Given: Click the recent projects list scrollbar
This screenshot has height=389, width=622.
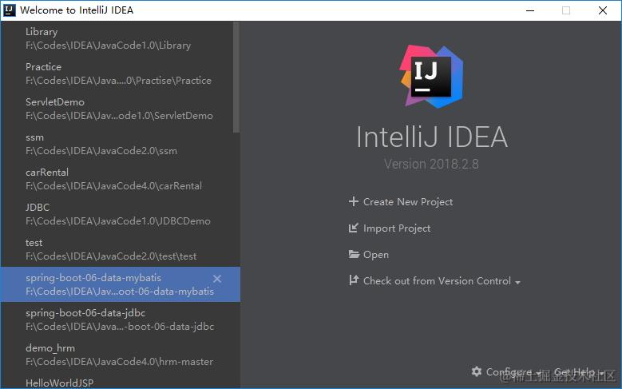Looking at the screenshot, I should click(236, 77).
